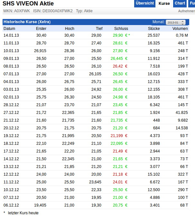
Task: Open the Übersicht tab
Action: click(x=145, y=4)
